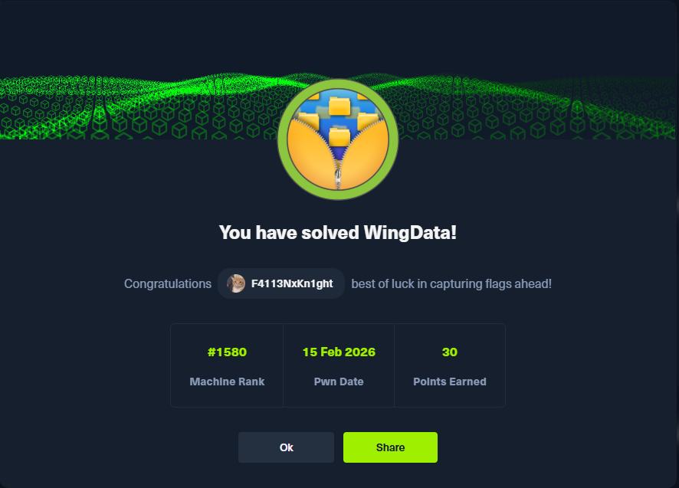Click the Points Earned label

(x=450, y=382)
